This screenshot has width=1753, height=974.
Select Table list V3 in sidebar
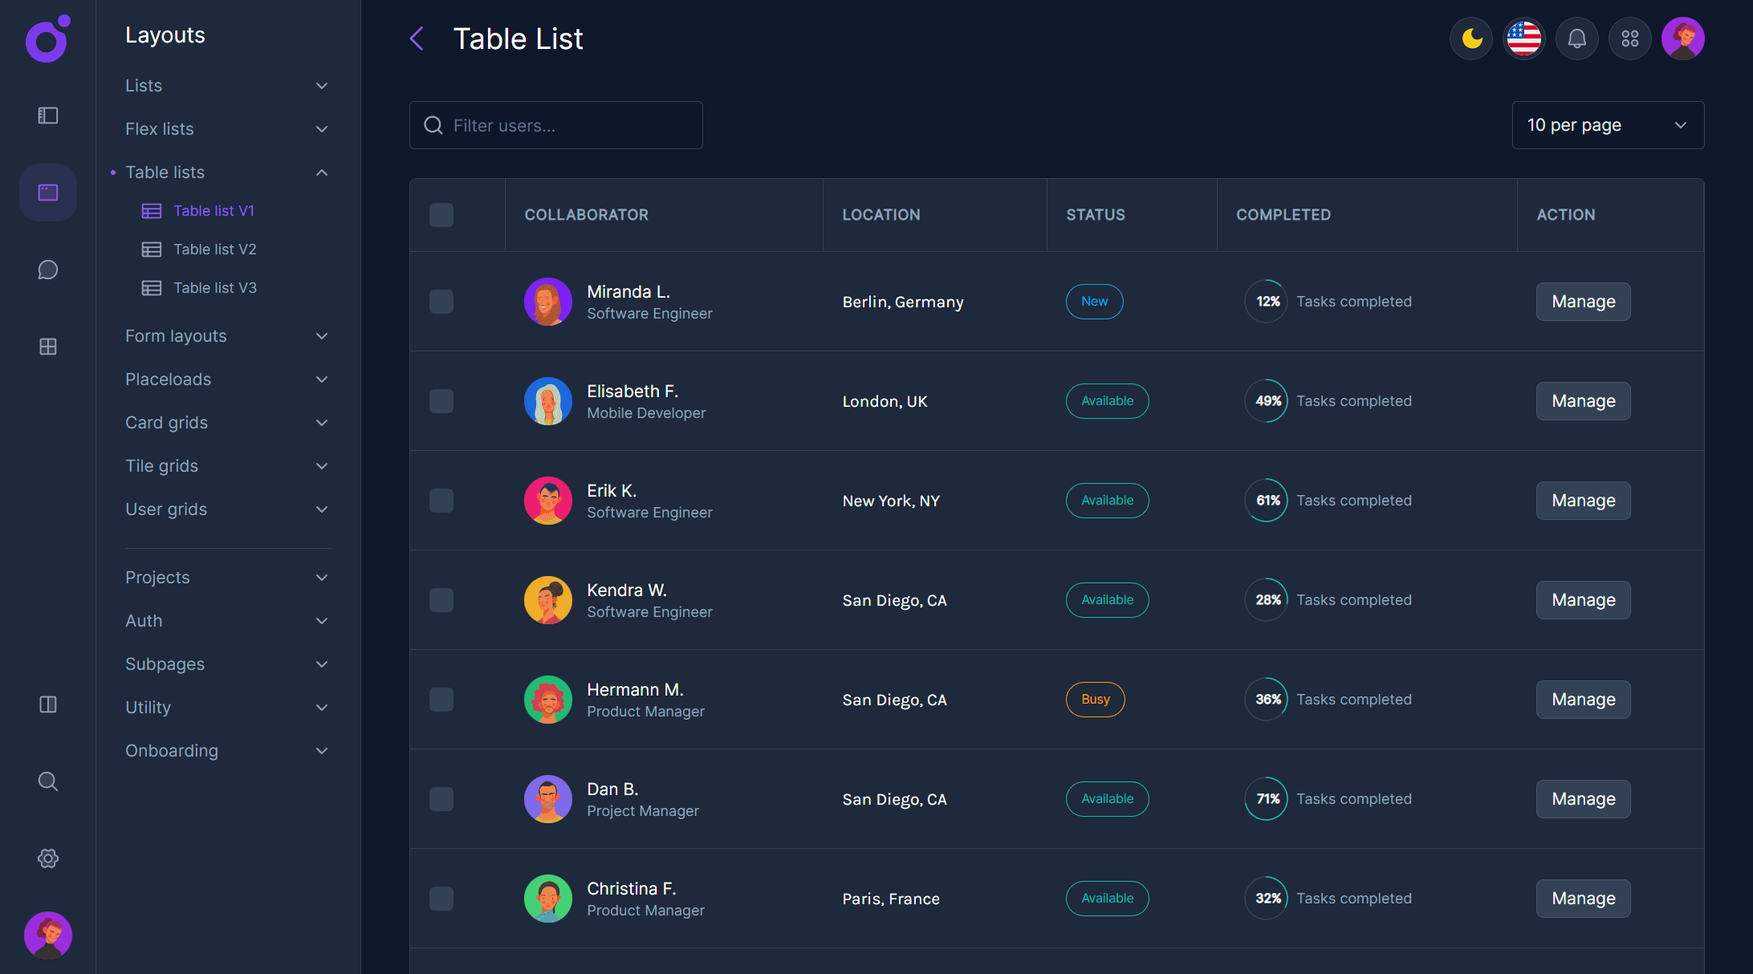(214, 287)
